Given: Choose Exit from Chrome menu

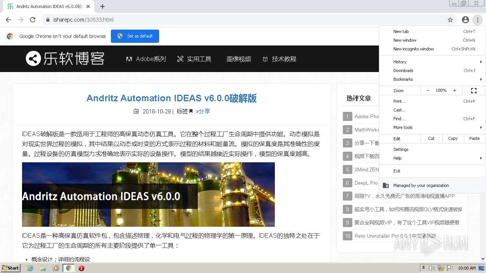Looking at the screenshot, I should (432, 171).
